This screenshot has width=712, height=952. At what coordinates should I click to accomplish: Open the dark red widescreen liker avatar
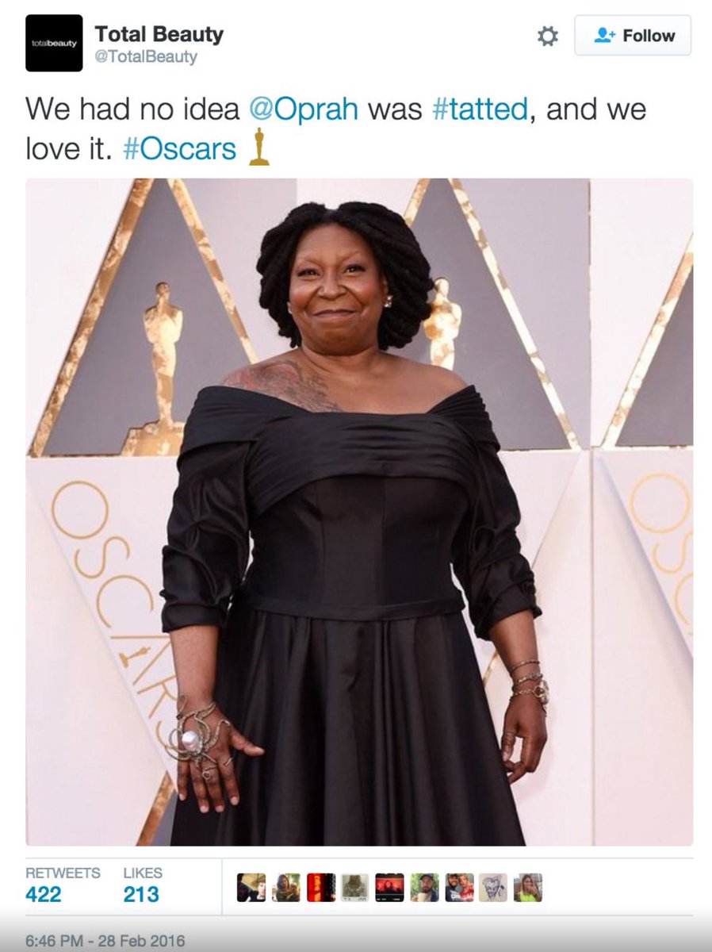(390, 888)
